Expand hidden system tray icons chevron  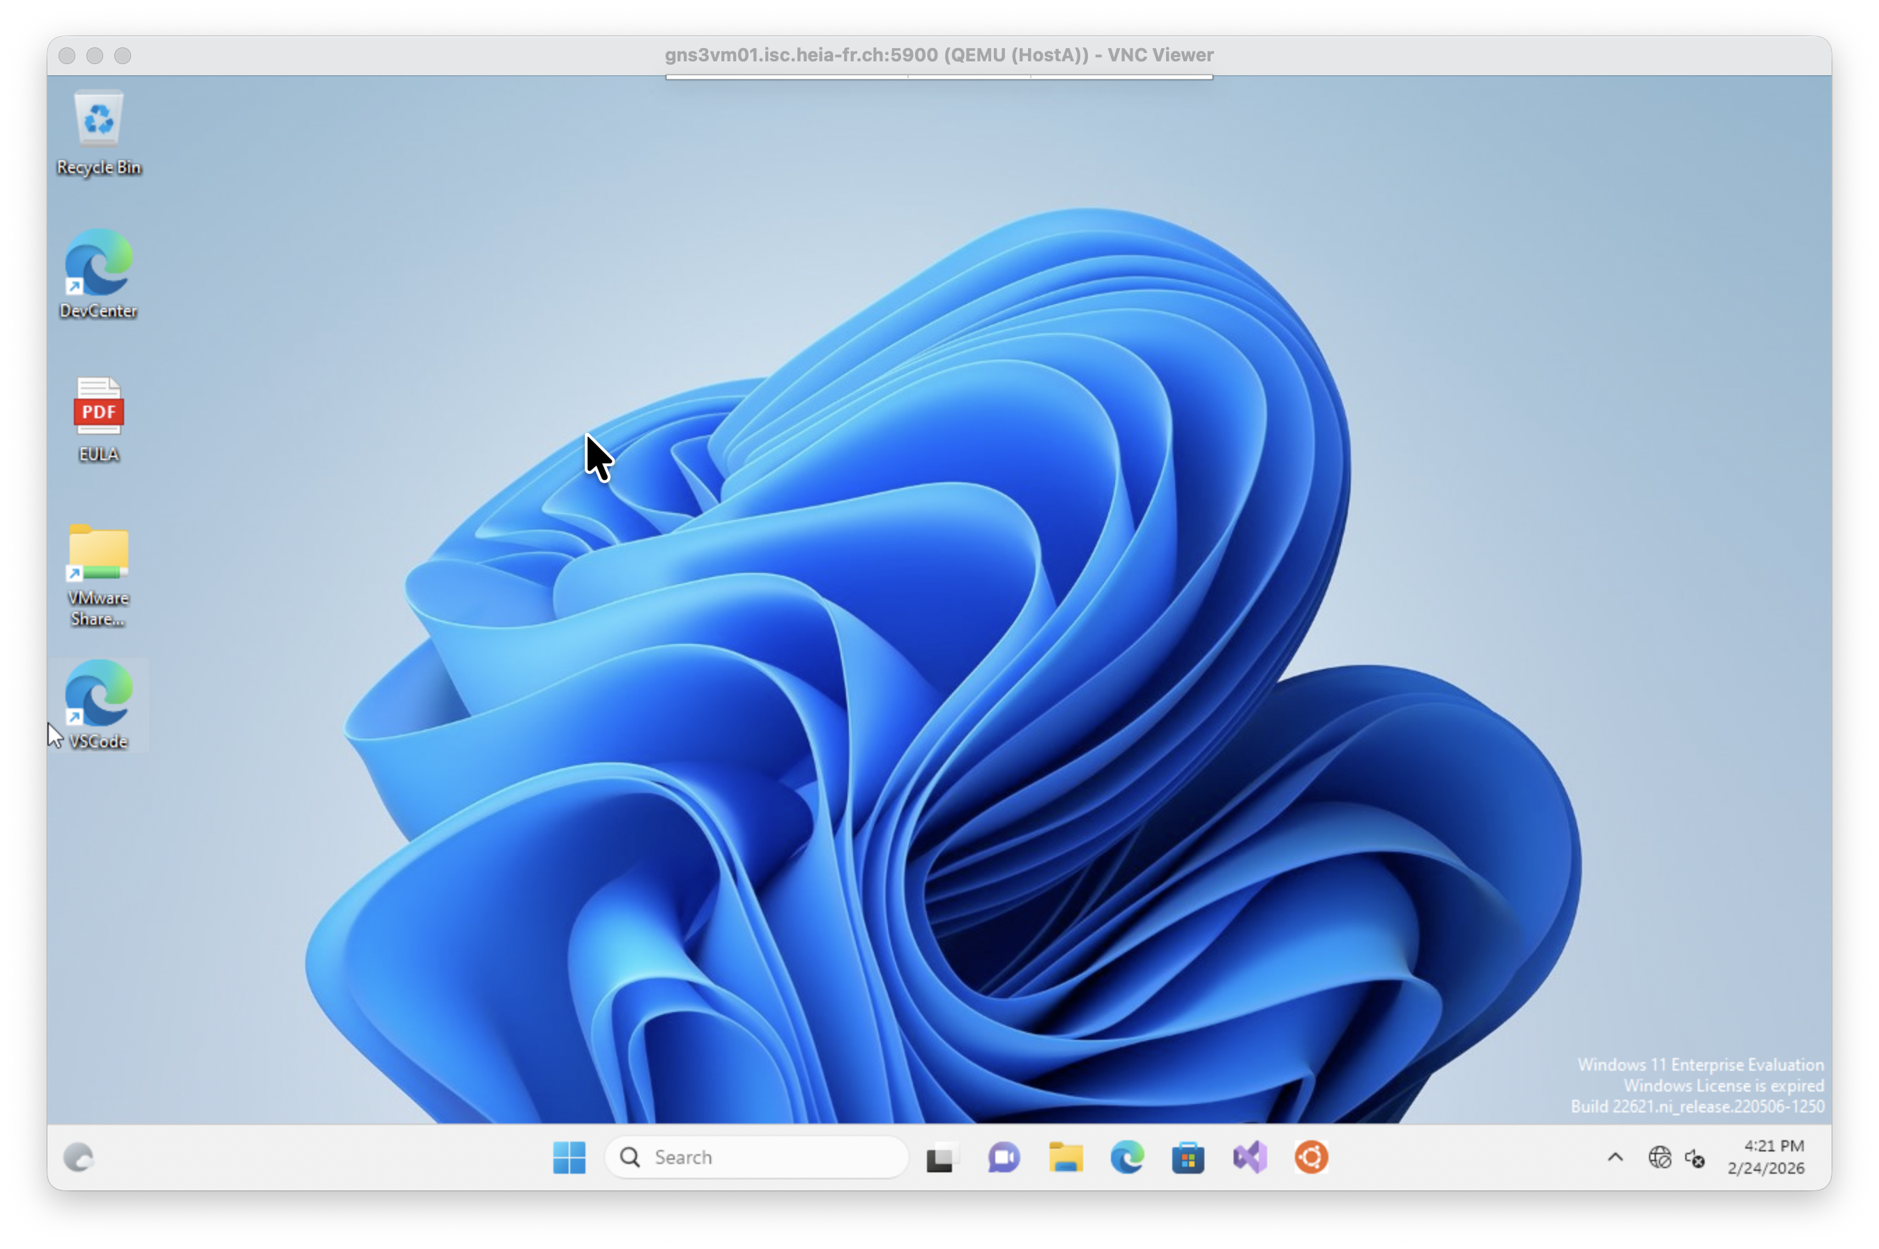click(x=1615, y=1156)
